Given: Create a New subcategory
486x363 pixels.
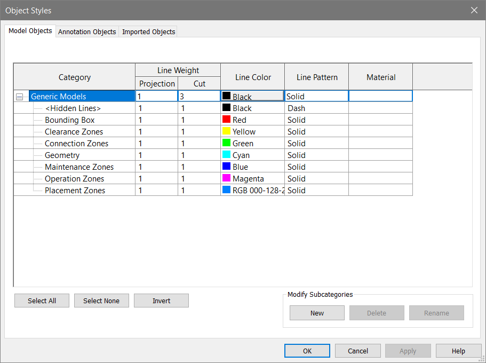Looking at the screenshot, I should click(317, 313).
